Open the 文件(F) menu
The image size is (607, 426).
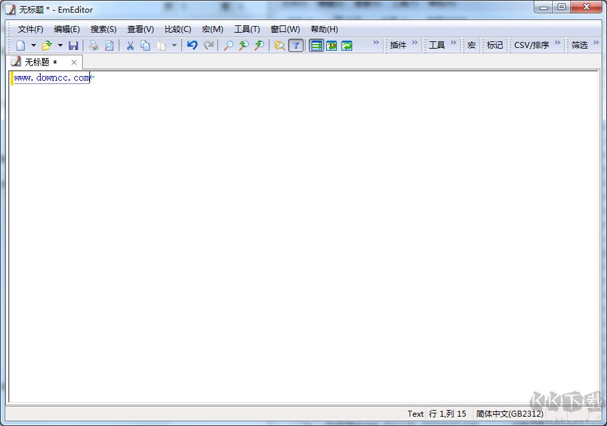pos(30,29)
